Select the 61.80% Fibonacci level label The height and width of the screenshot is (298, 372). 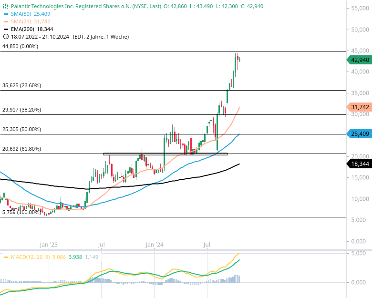tap(22, 149)
